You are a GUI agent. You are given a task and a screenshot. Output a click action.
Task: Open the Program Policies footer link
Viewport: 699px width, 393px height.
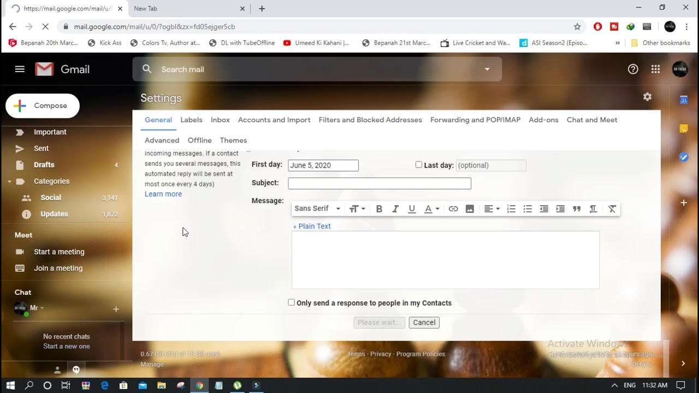click(420, 354)
